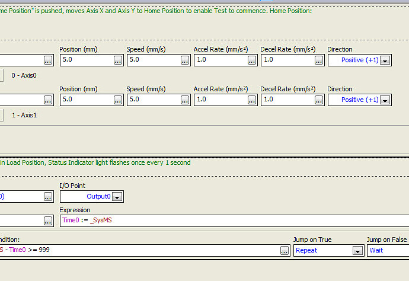This screenshot has width=409, height=281.
Task: Select the '1 - Axis1' label
Action: click(24, 116)
